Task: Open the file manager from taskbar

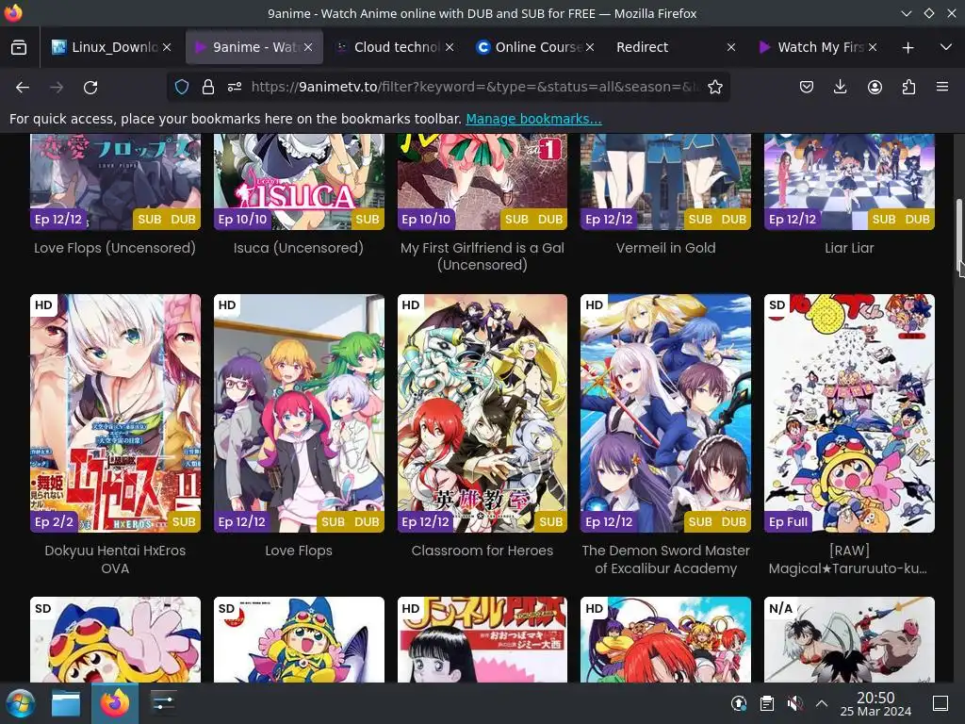Action: pyautogui.click(x=66, y=703)
